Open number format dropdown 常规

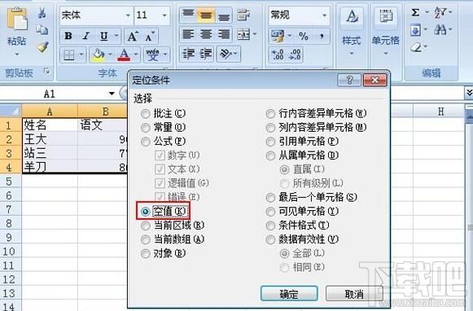click(x=325, y=15)
